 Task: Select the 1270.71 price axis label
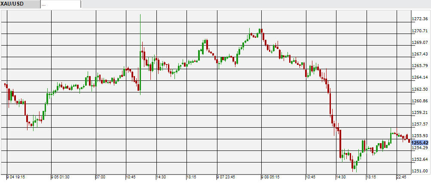420,31
